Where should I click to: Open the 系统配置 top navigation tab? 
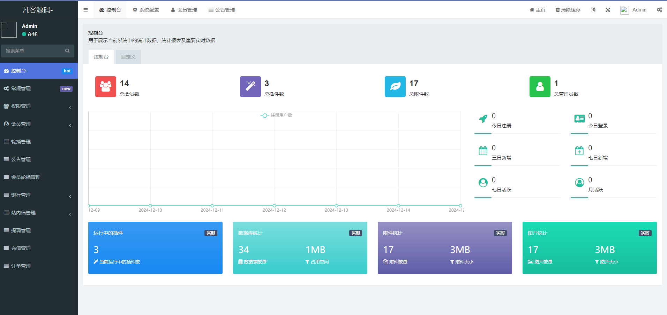[x=146, y=10]
